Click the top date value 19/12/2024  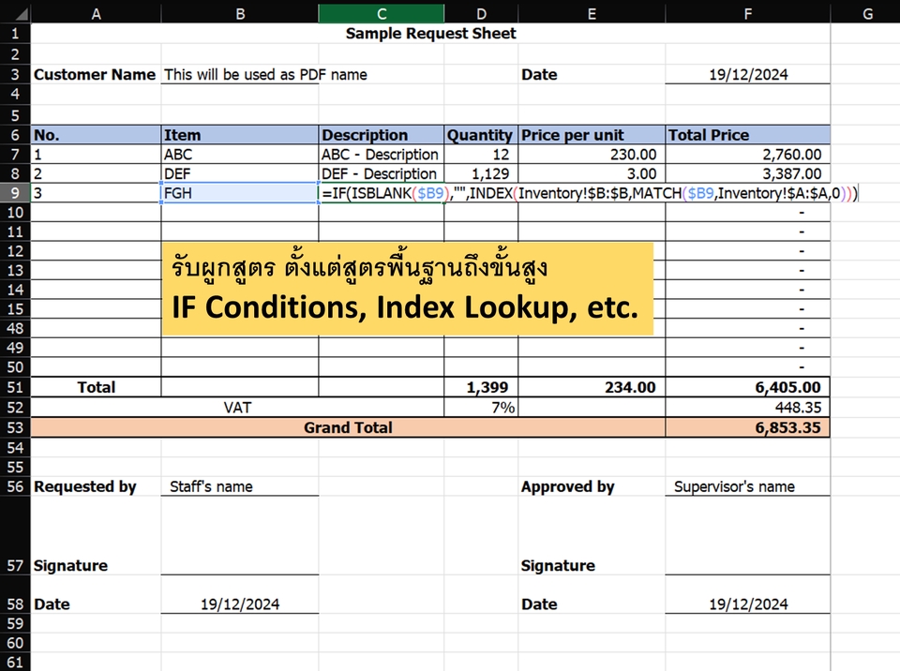748,75
